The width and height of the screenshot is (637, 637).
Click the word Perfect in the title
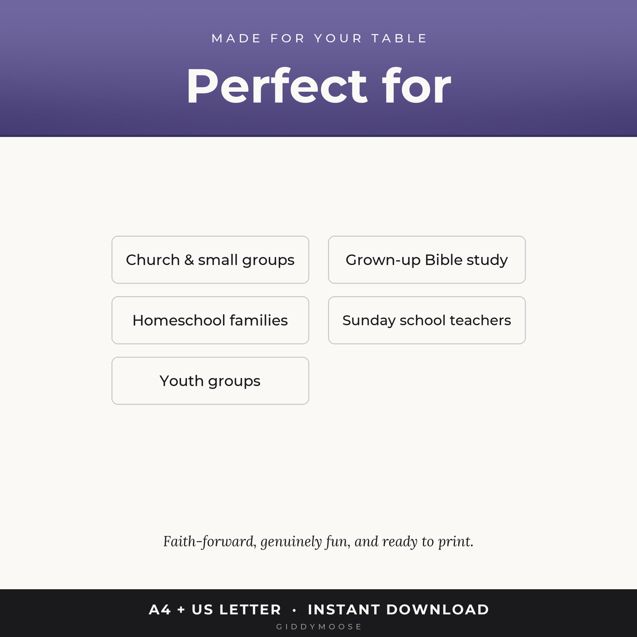277,86
